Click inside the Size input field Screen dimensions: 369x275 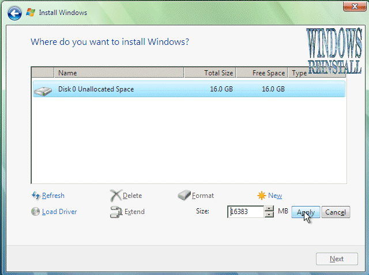click(x=245, y=212)
